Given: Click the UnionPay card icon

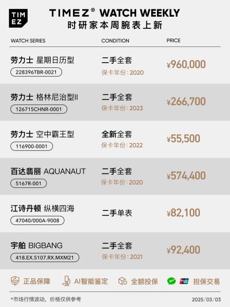Looking at the screenshot, I should click(184, 281).
